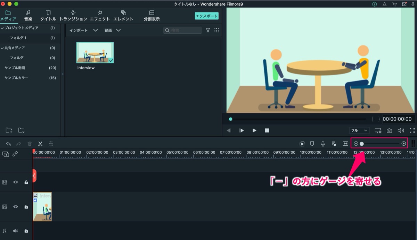The width and height of the screenshot is (417, 240).
Task: Zoom in the timeline with the plus icon
Action: coord(403,144)
